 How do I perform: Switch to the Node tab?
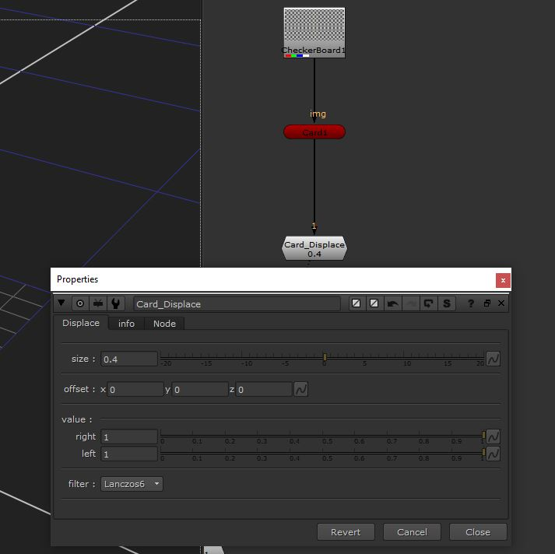[164, 324]
